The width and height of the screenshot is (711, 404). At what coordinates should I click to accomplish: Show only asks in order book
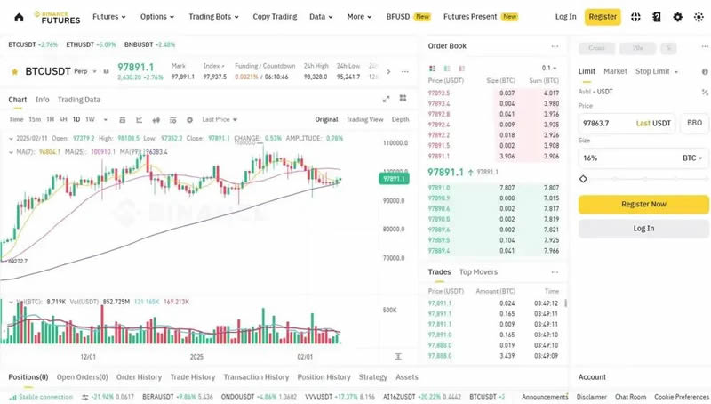click(461, 69)
